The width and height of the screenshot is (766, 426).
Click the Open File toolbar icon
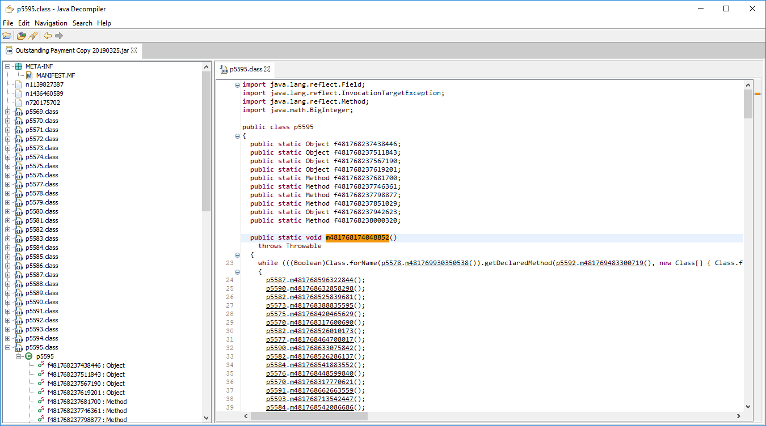click(x=7, y=36)
